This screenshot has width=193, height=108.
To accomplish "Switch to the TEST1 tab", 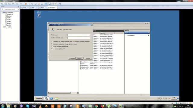I will 33,8.
